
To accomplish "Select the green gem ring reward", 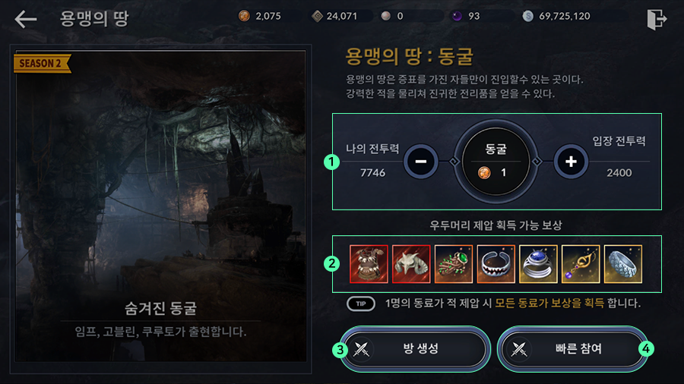I will [x=454, y=264].
